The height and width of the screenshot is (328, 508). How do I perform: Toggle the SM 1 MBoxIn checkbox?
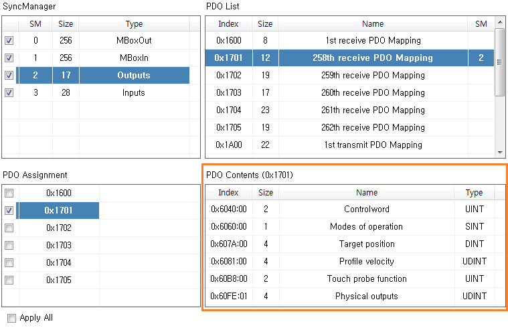pyautogui.click(x=9, y=58)
